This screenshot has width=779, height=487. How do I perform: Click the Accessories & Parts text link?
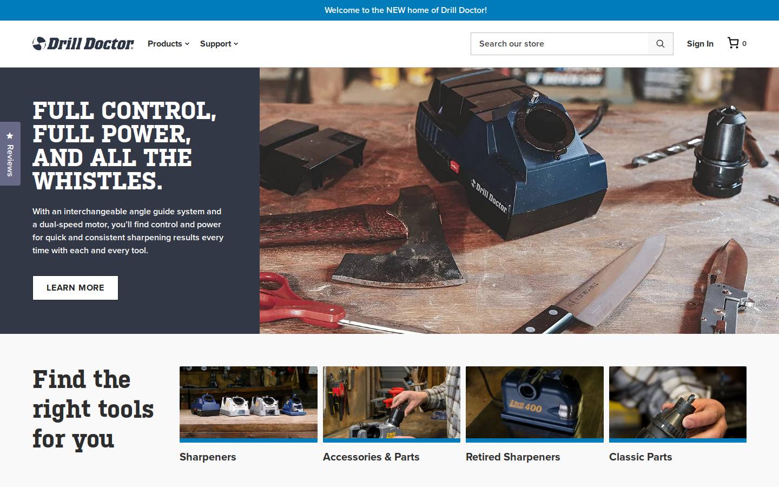(x=371, y=457)
